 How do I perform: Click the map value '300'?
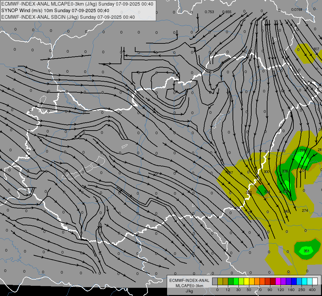click(266, 172)
